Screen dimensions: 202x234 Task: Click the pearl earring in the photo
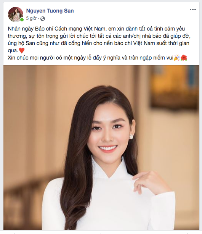[131, 137]
